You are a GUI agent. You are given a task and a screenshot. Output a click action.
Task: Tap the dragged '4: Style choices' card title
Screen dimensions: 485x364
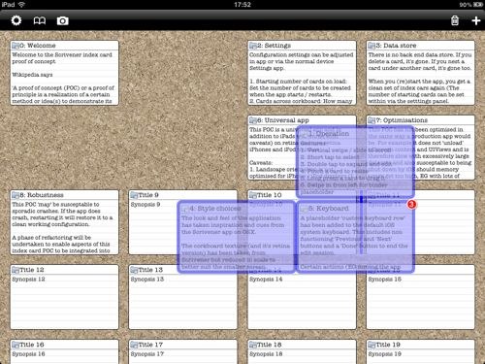(x=215, y=209)
